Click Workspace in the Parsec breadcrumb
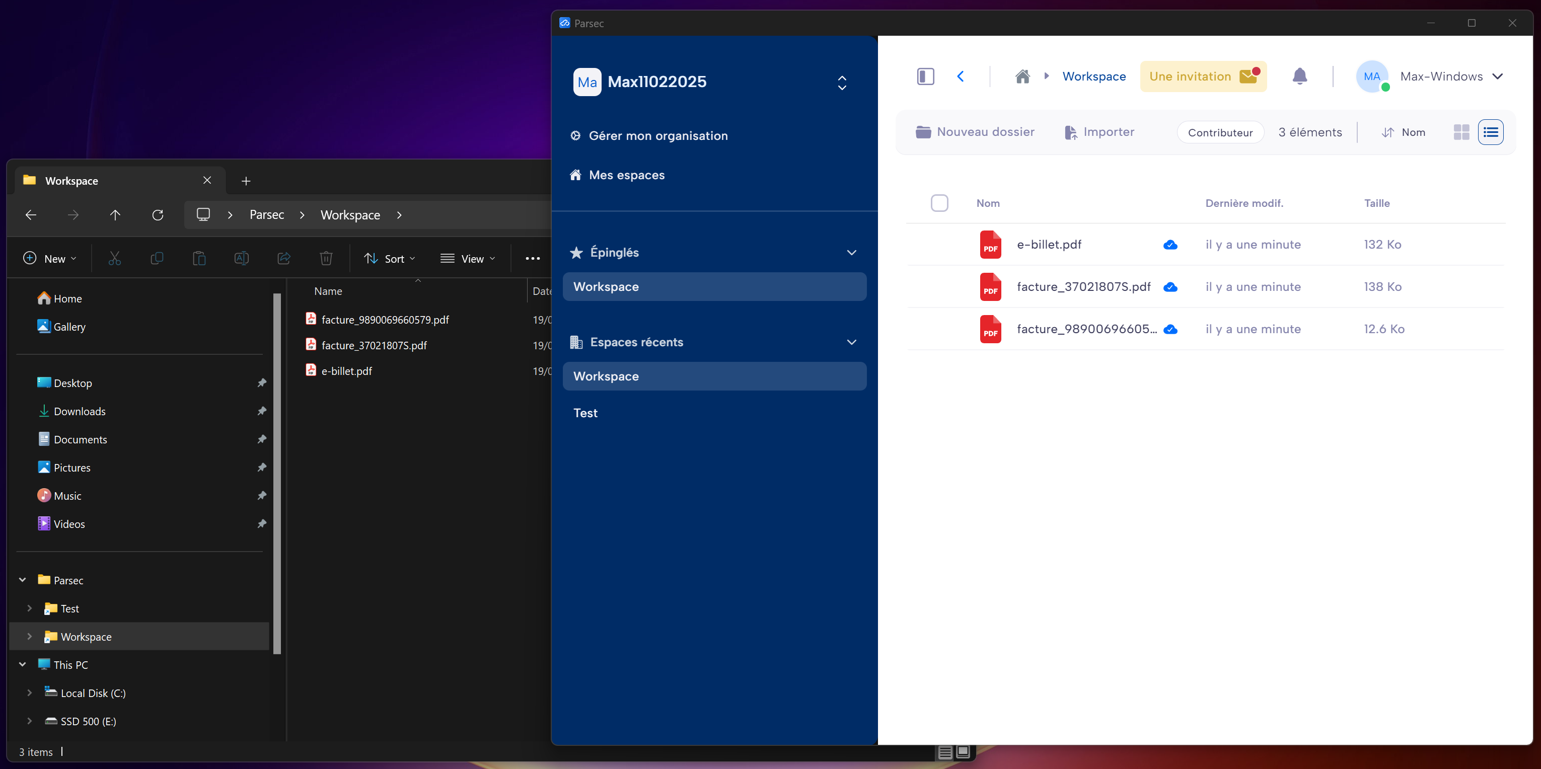The height and width of the screenshot is (769, 1541). click(x=1093, y=76)
